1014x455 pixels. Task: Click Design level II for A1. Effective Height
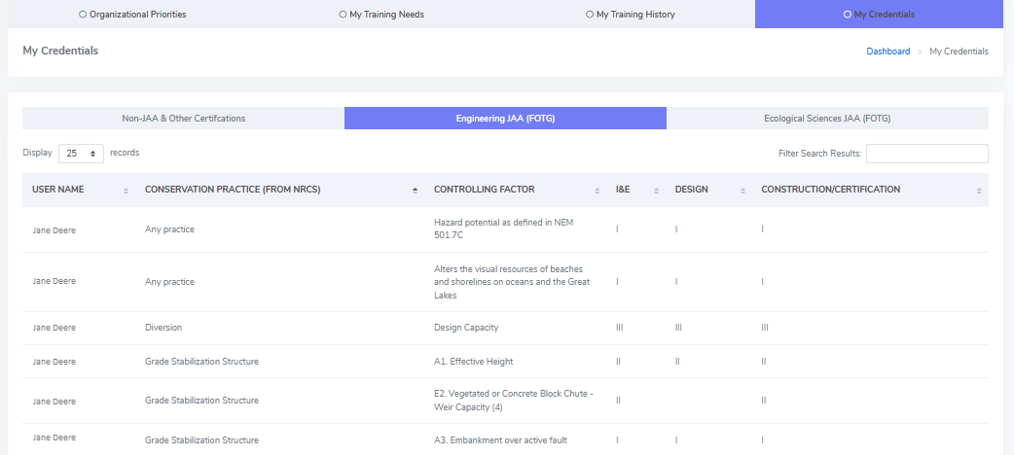pyautogui.click(x=677, y=361)
